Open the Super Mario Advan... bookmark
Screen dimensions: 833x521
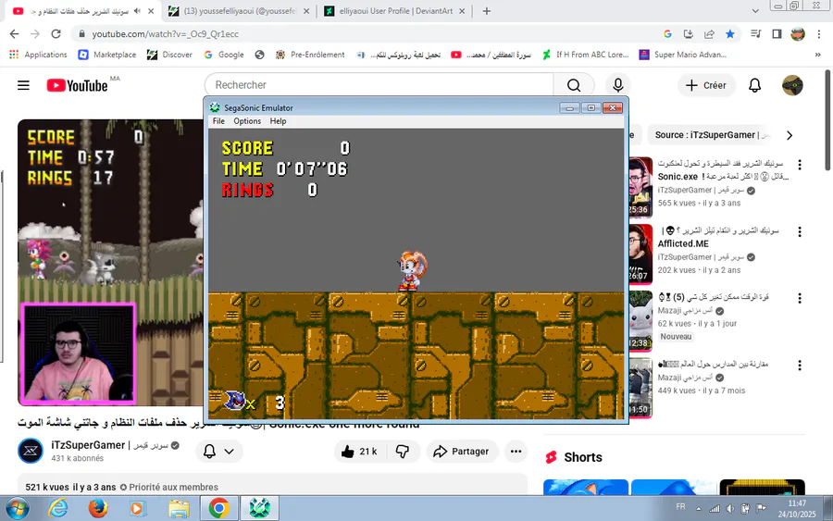pyautogui.click(x=682, y=55)
